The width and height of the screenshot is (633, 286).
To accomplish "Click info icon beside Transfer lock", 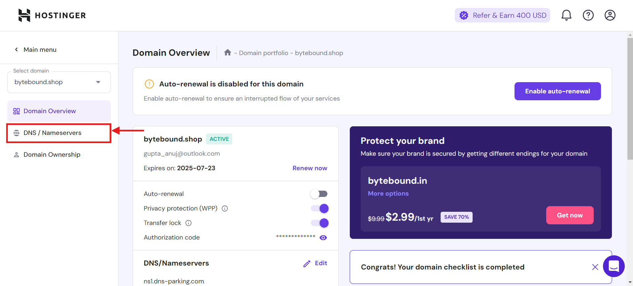I will click(x=188, y=223).
